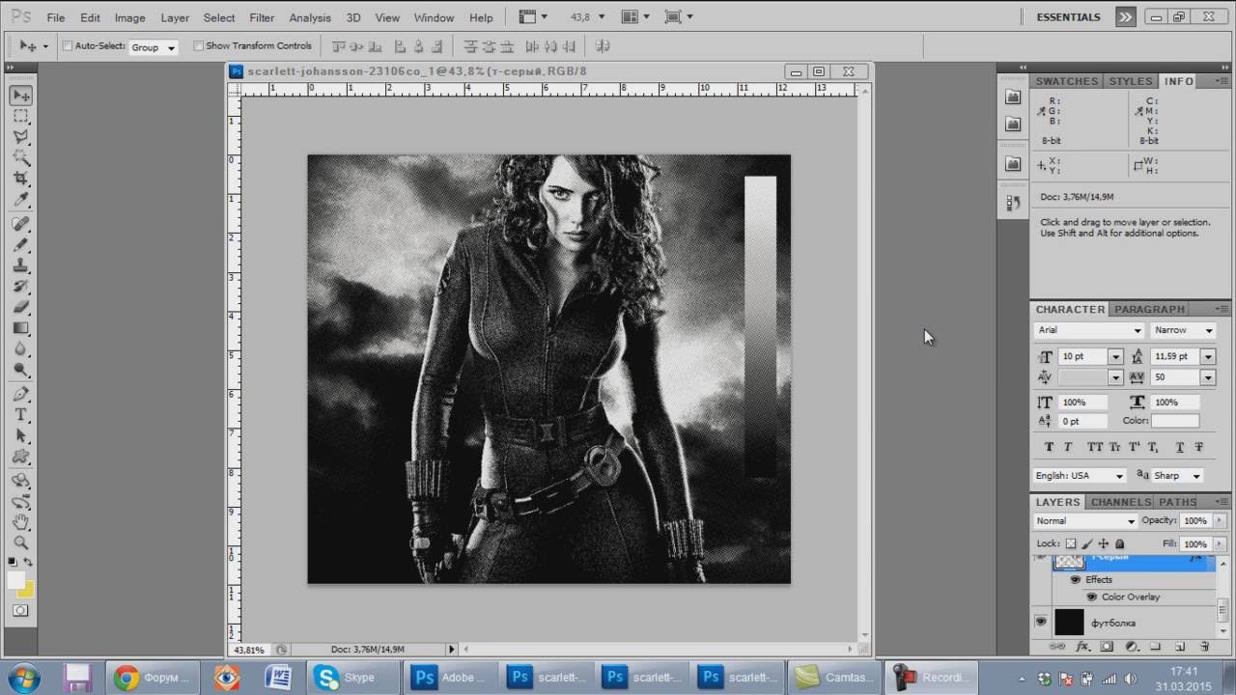Select the Dodge tool

point(21,370)
